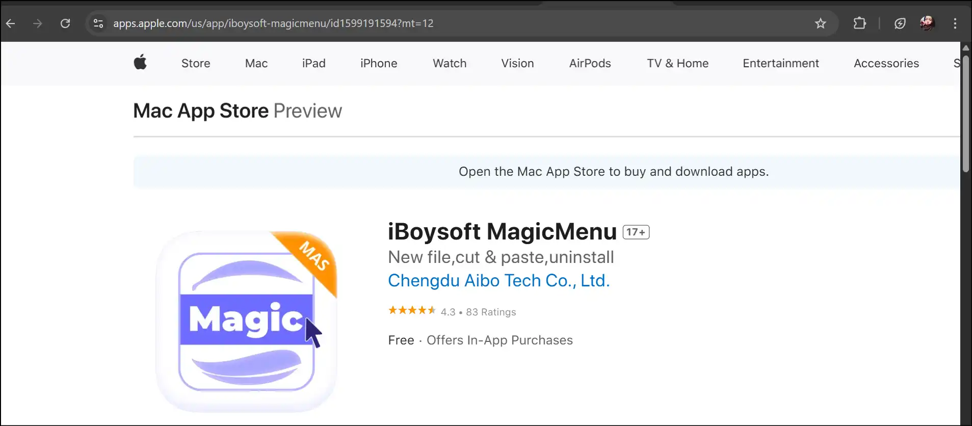Open the Chrome profile avatar
This screenshot has width=972, height=426.
[x=927, y=23]
